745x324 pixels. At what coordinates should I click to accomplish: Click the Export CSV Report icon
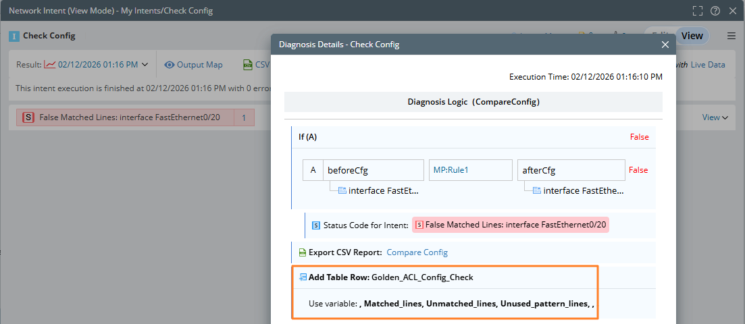[x=303, y=252]
